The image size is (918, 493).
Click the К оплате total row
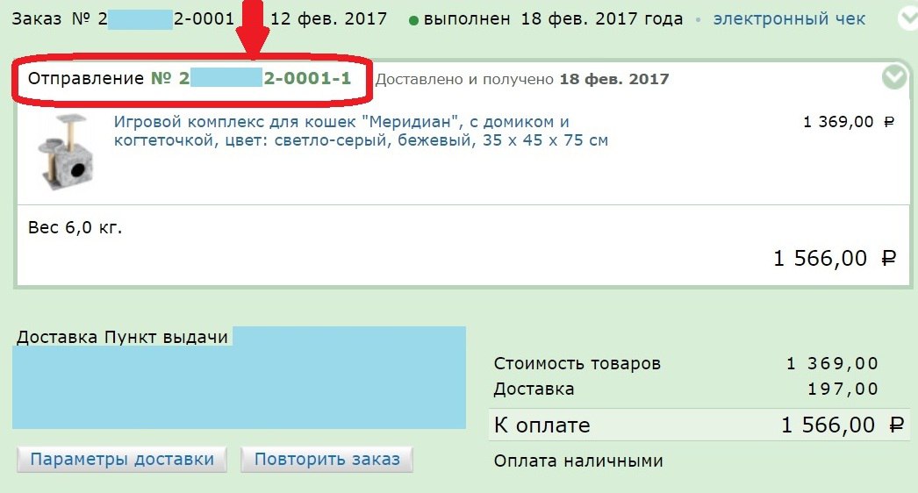click(699, 425)
